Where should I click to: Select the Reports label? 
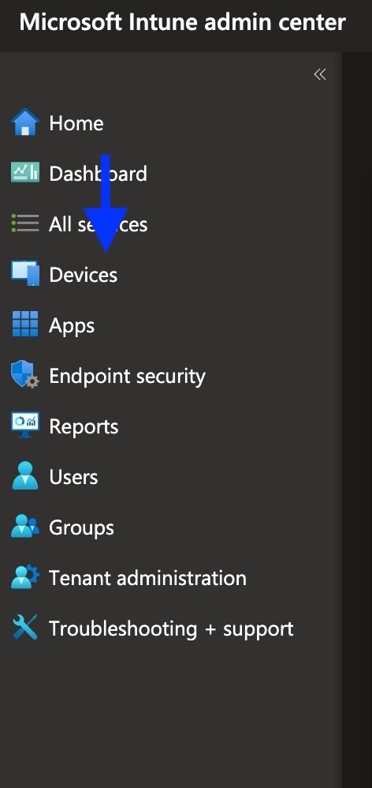point(84,427)
